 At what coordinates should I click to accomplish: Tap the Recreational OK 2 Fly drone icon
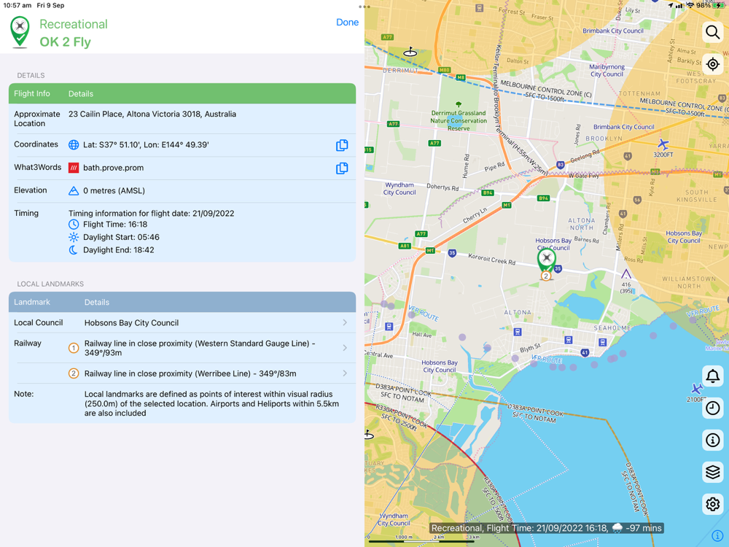20,32
